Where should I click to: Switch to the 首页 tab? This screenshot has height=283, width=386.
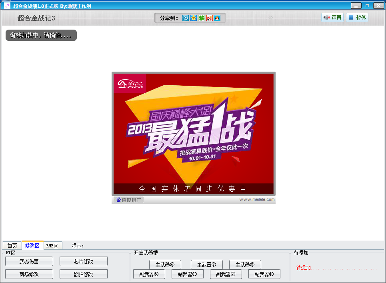[12, 245]
